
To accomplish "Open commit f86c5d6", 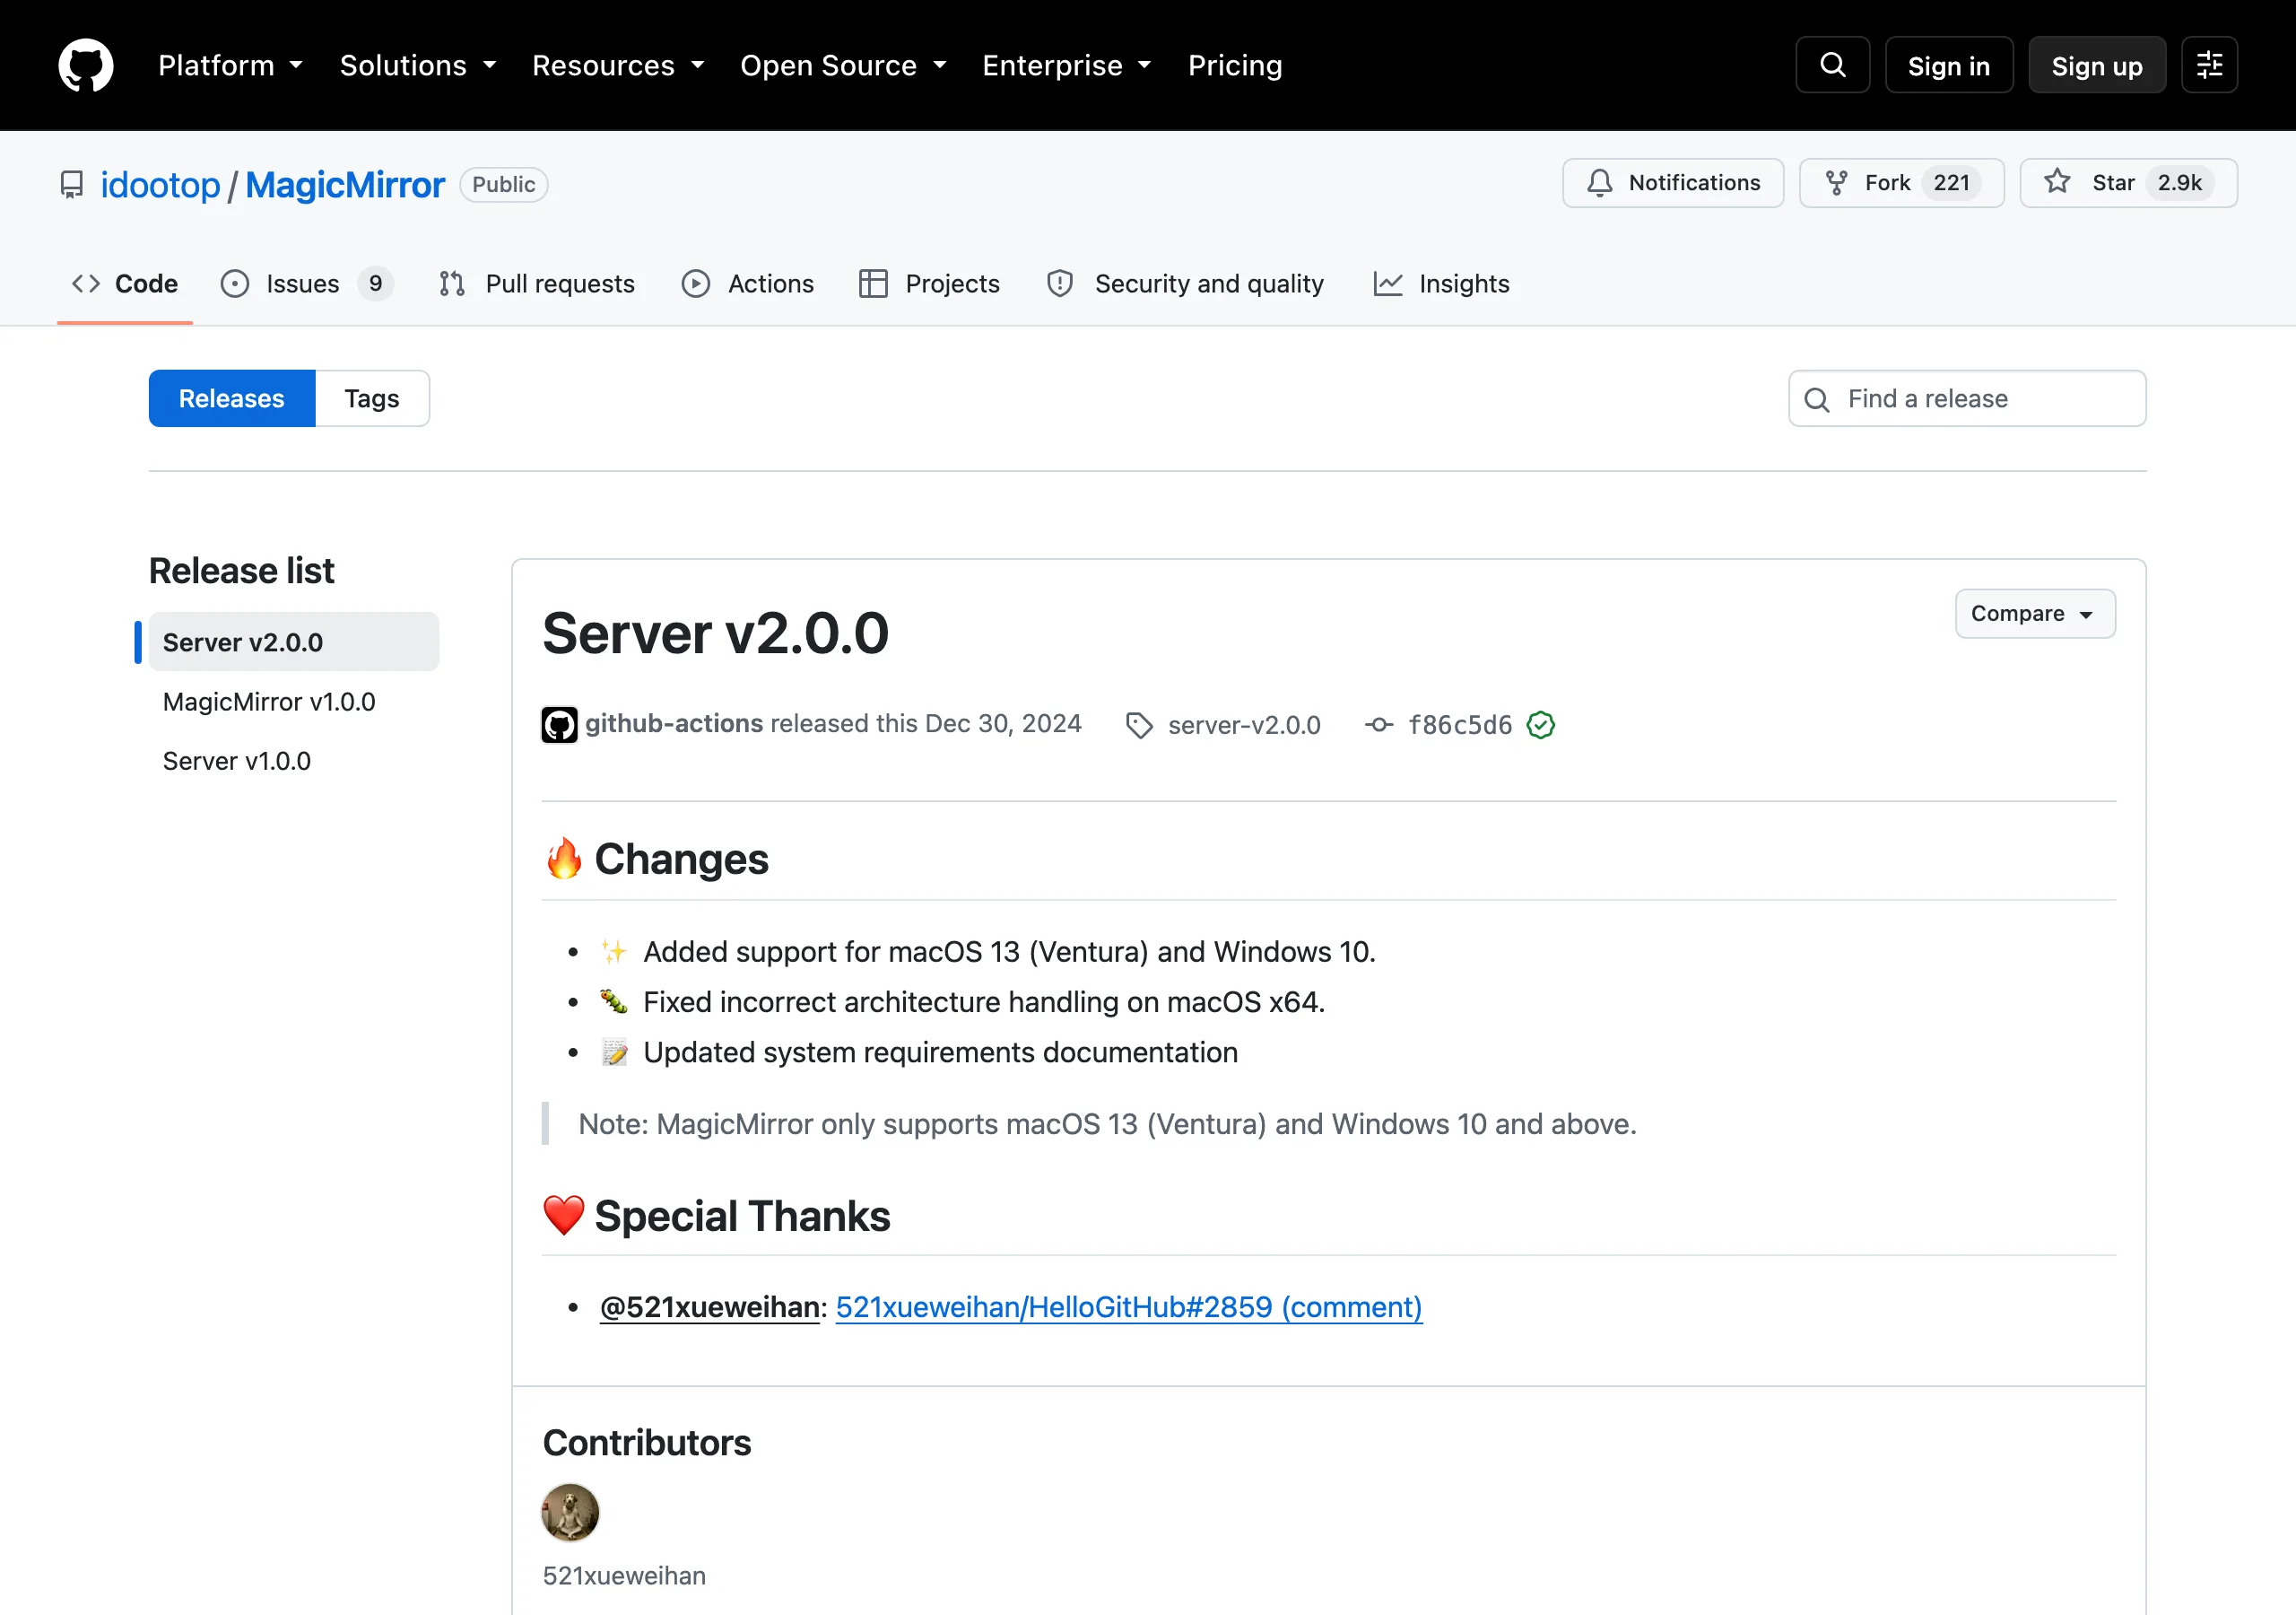I will click(1460, 726).
